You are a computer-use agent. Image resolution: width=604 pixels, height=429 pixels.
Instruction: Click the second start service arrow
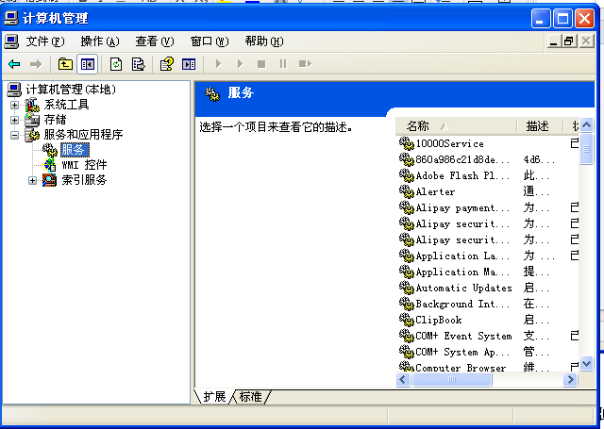point(240,64)
